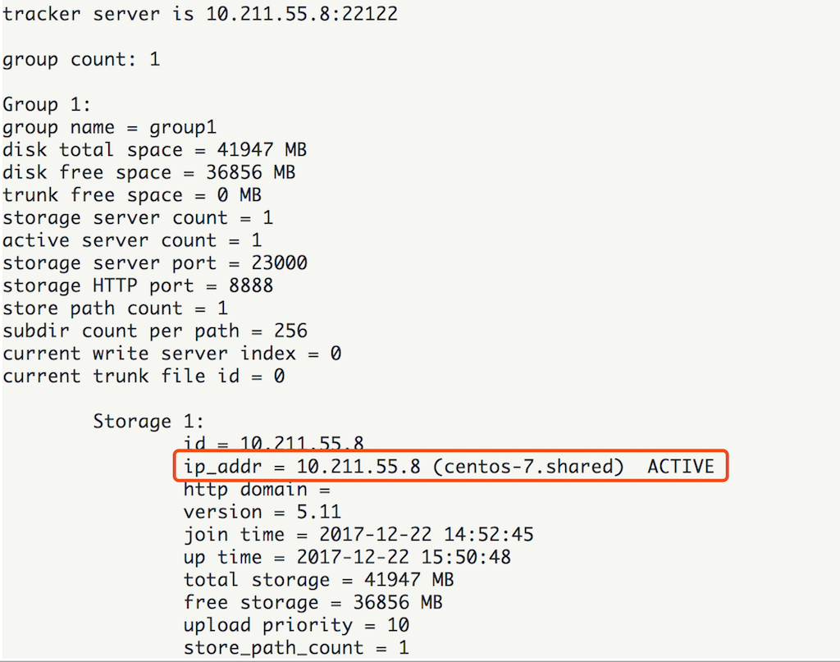Image resolution: width=840 pixels, height=662 pixels.
Task: Click the storage server count line
Action: click(x=137, y=218)
